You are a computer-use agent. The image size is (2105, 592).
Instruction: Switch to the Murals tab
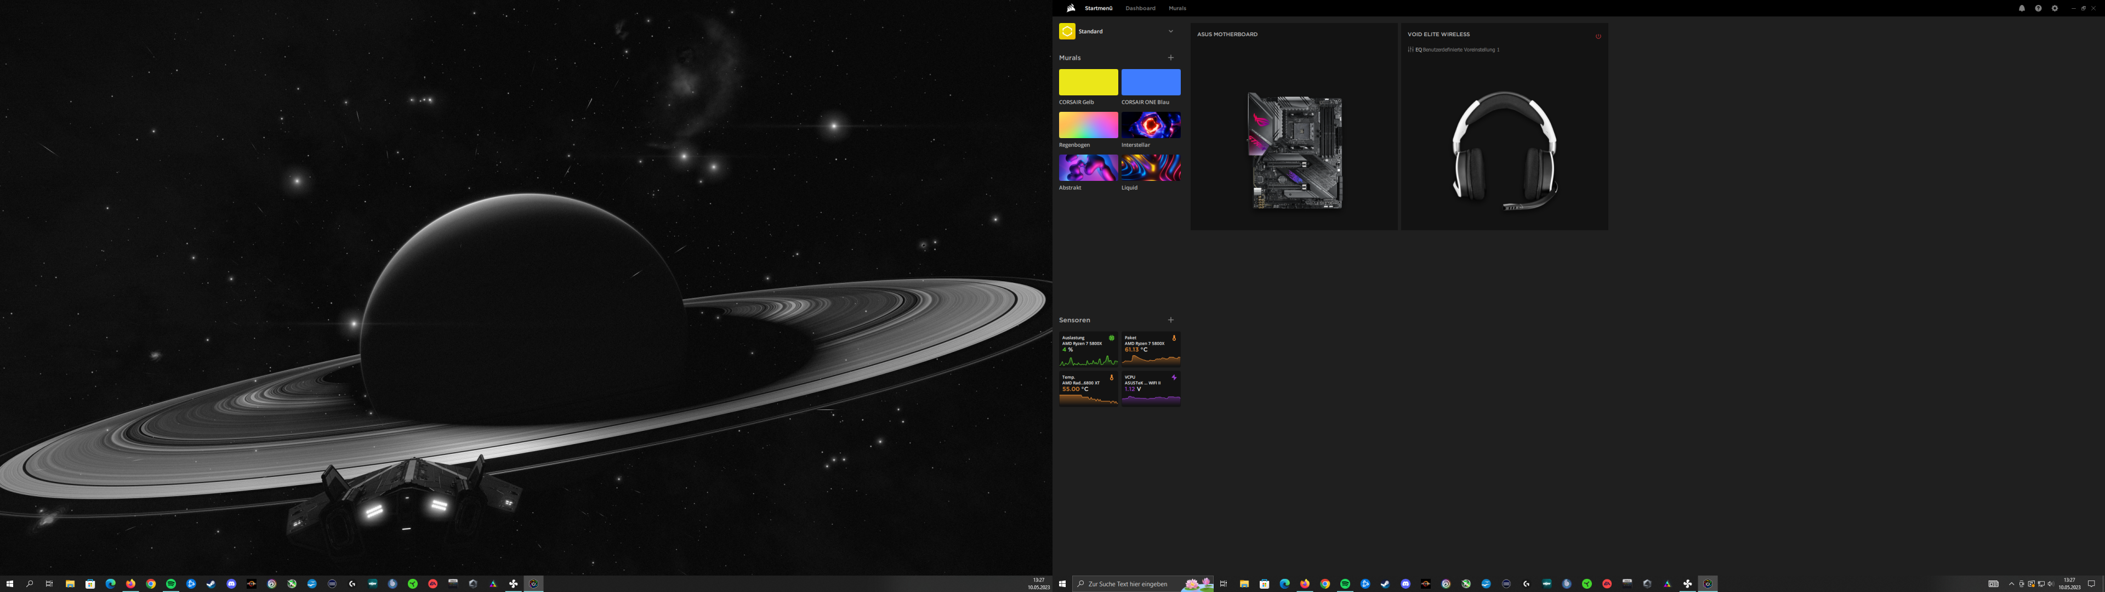point(1177,8)
